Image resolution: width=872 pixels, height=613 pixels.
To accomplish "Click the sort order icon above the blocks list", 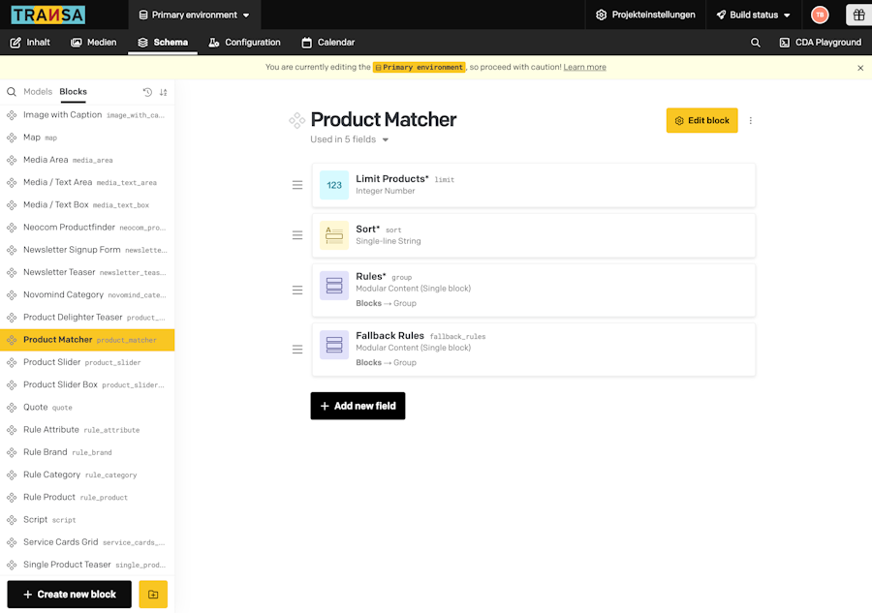I will point(164,91).
